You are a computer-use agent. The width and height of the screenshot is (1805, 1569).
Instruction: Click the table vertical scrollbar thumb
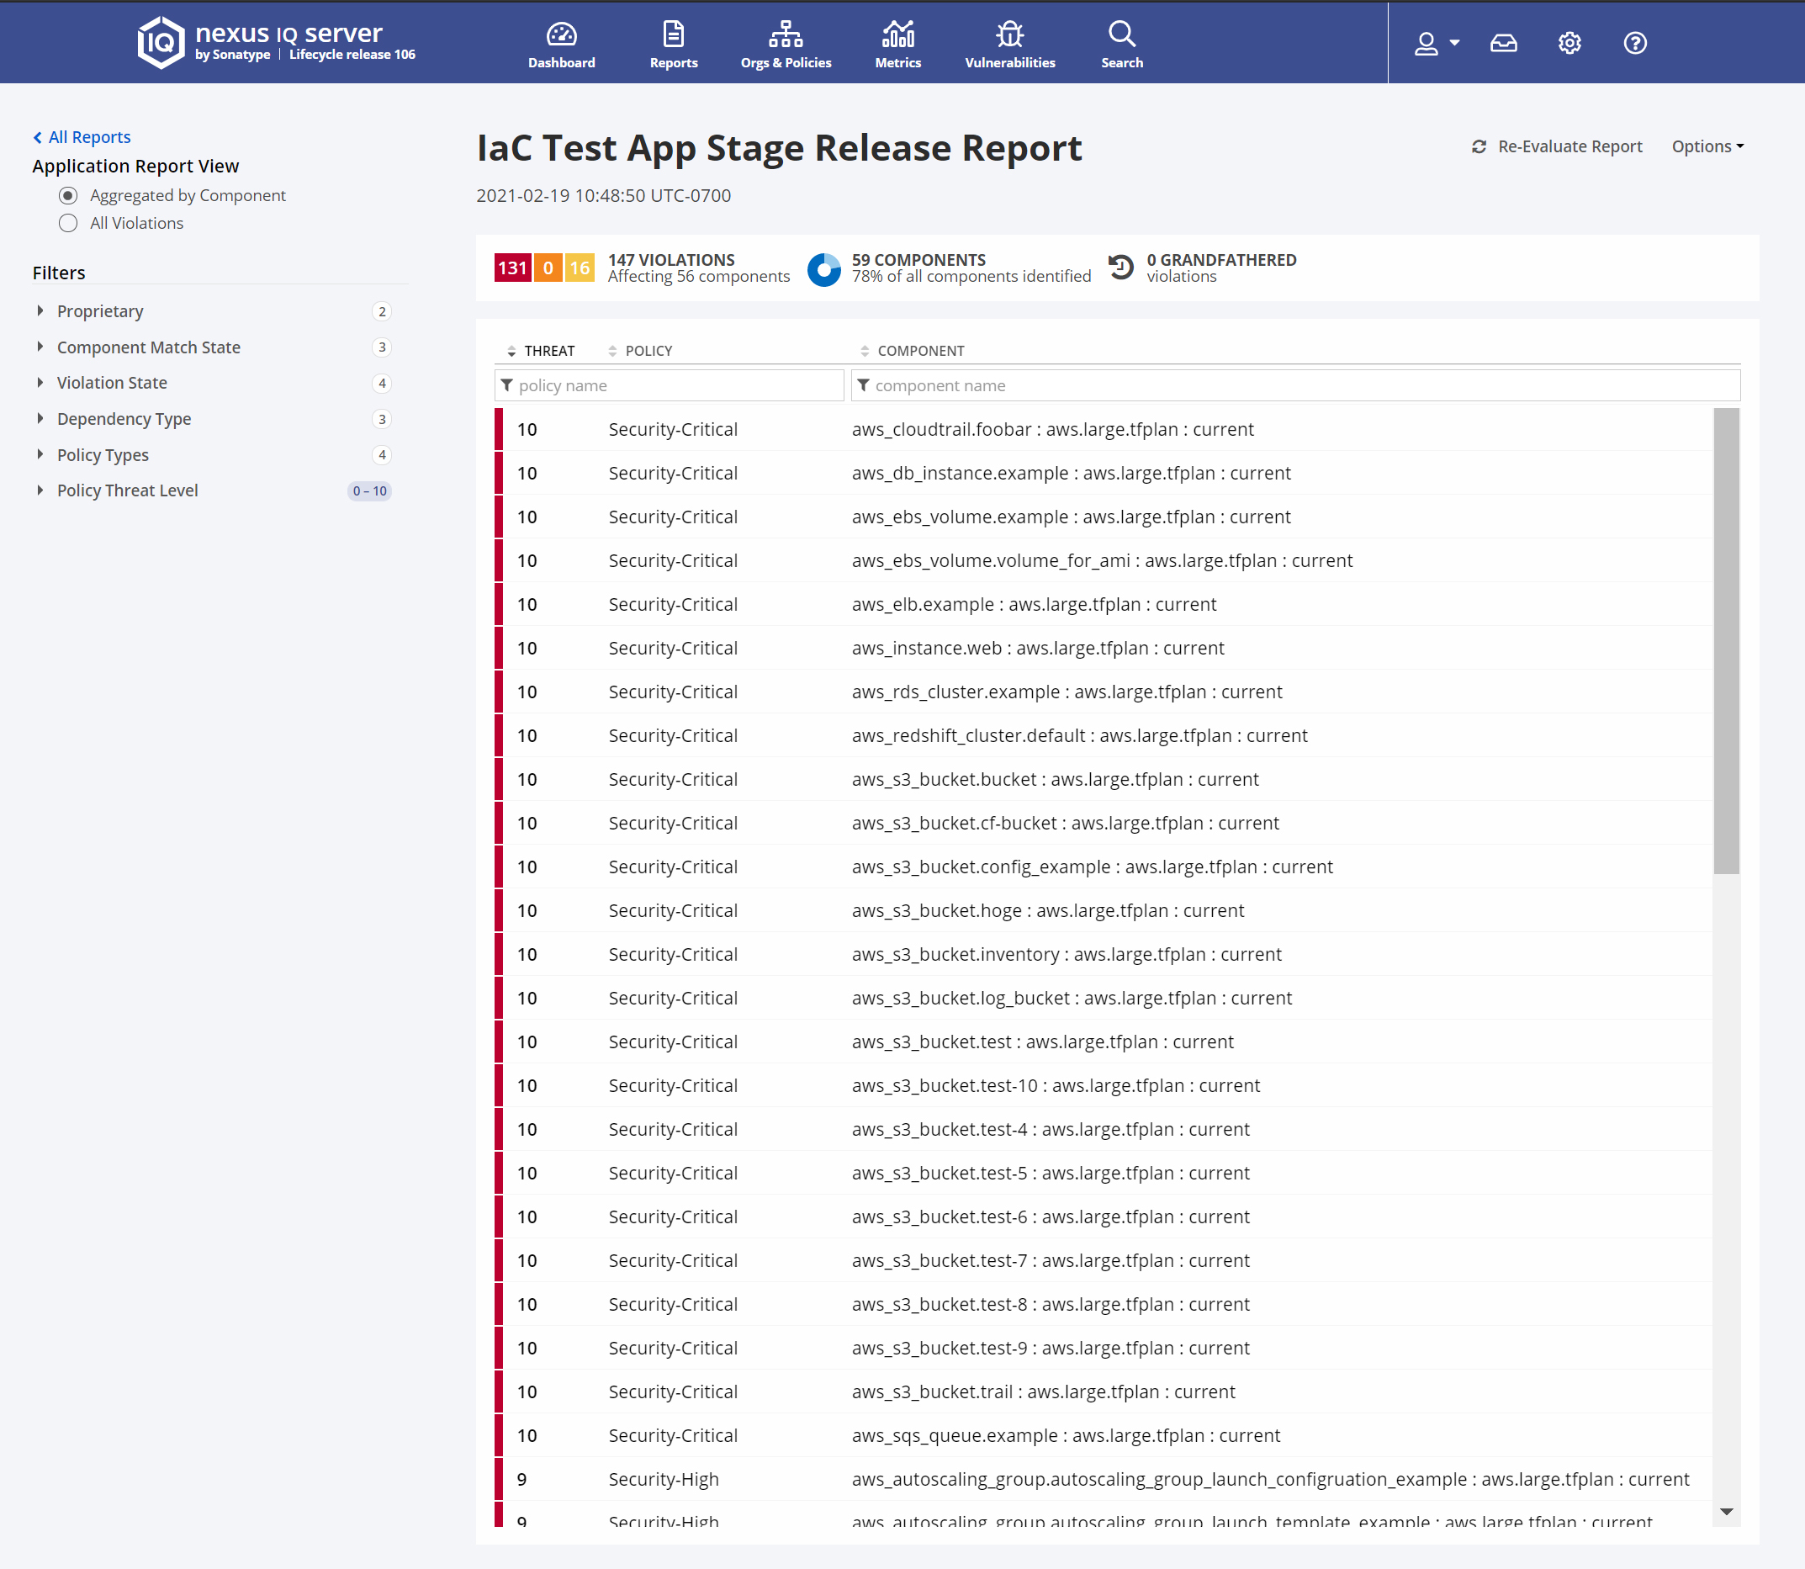coord(1726,641)
